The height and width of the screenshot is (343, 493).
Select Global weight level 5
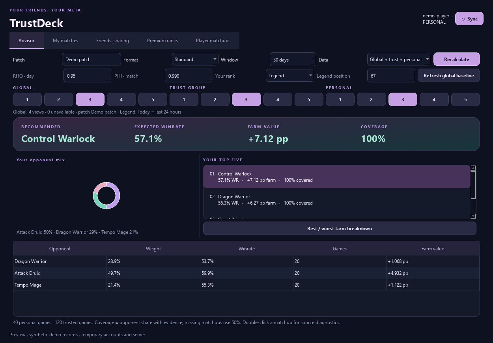(153, 99)
